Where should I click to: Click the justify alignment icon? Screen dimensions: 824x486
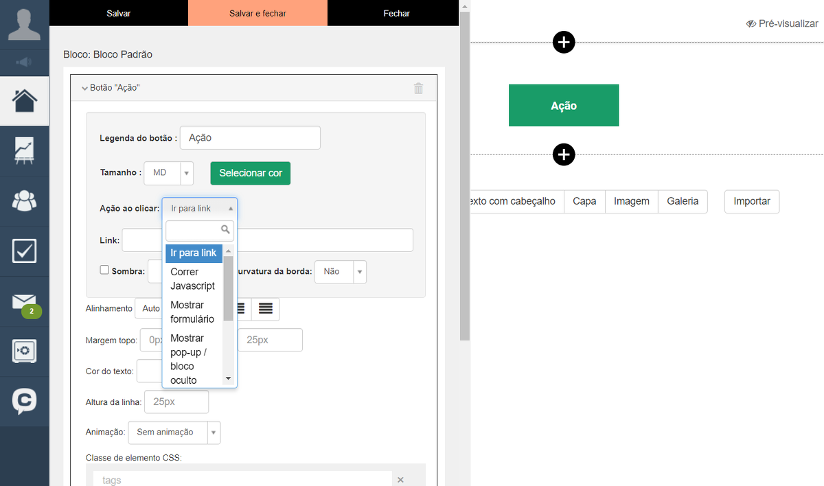[265, 309]
